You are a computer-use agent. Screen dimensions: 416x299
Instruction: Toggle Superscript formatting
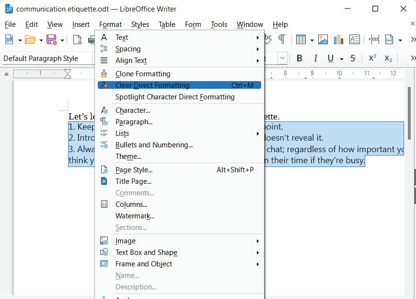click(372, 58)
